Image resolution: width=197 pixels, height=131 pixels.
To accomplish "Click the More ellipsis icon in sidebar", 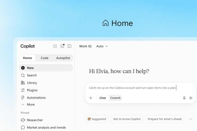I will coord(23,104).
